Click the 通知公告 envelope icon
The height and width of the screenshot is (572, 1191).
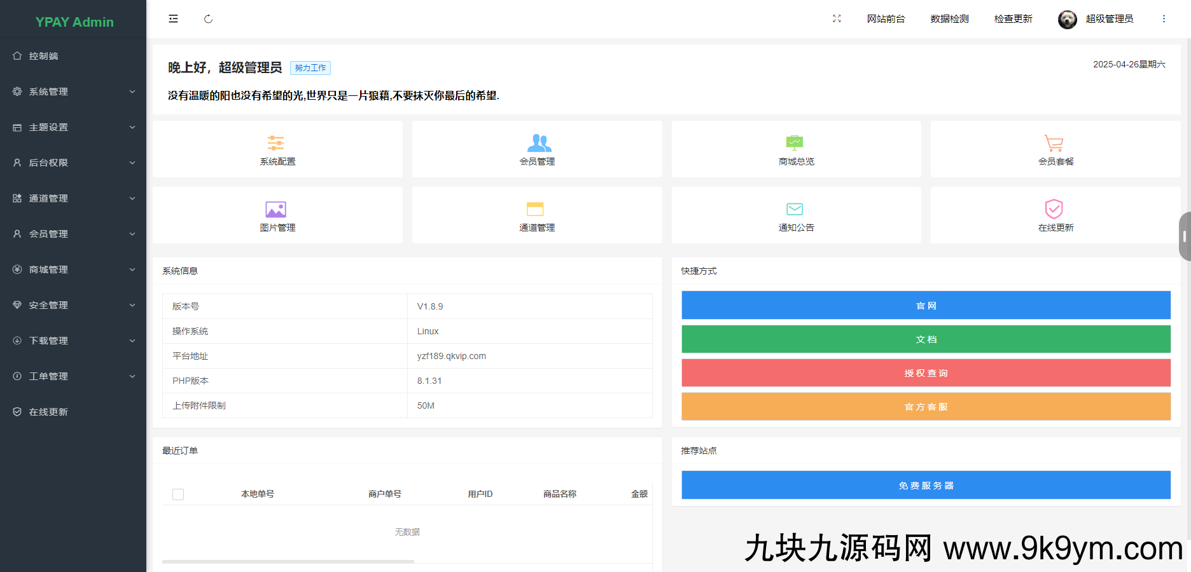[795, 209]
